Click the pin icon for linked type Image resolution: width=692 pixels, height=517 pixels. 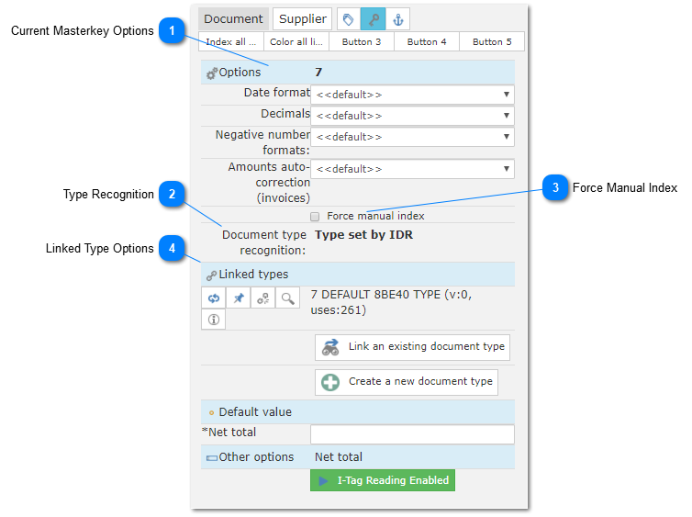239,298
